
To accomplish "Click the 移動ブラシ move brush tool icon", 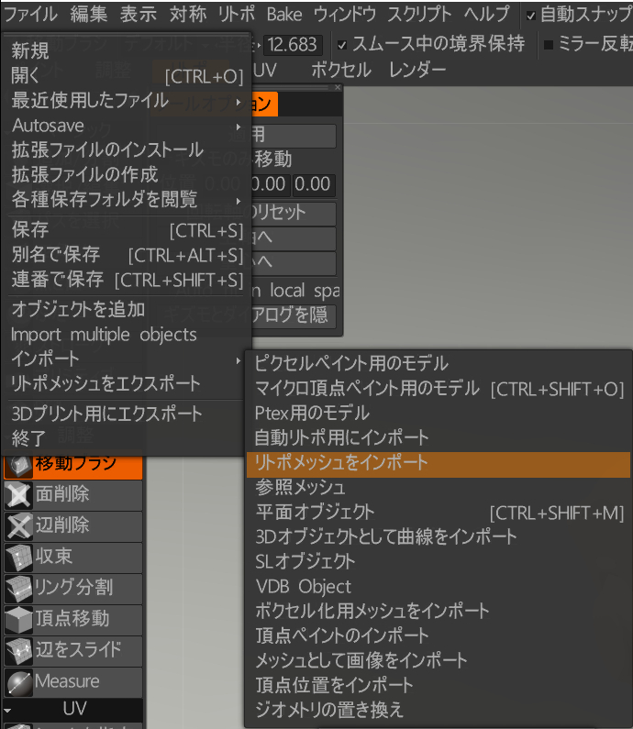I will point(18,464).
